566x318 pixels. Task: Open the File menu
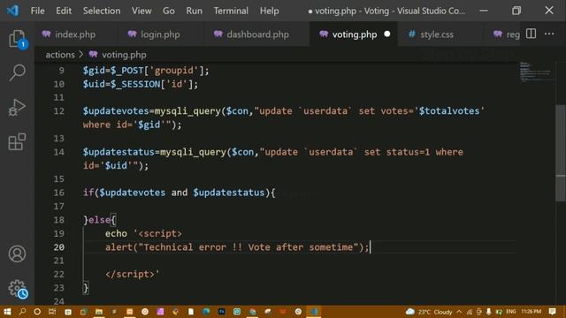[x=37, y=11]
